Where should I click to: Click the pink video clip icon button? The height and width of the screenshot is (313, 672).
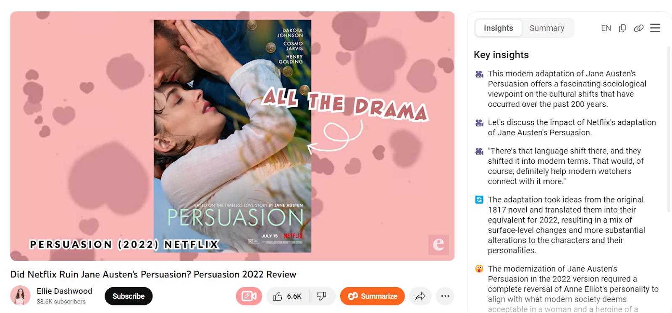[249, 296]
